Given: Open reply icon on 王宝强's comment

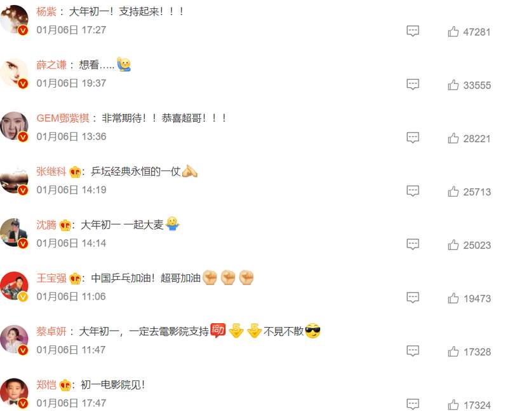Looking at the screenshot, I should pyautogui.click(x=413, y=297).
